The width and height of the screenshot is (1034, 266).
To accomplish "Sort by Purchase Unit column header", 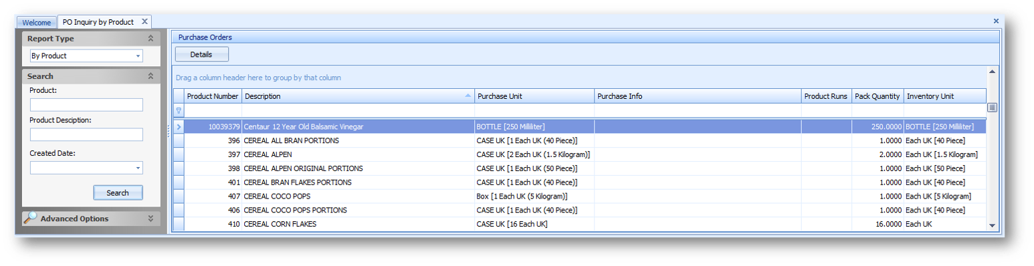I will (x=534, y=96).
